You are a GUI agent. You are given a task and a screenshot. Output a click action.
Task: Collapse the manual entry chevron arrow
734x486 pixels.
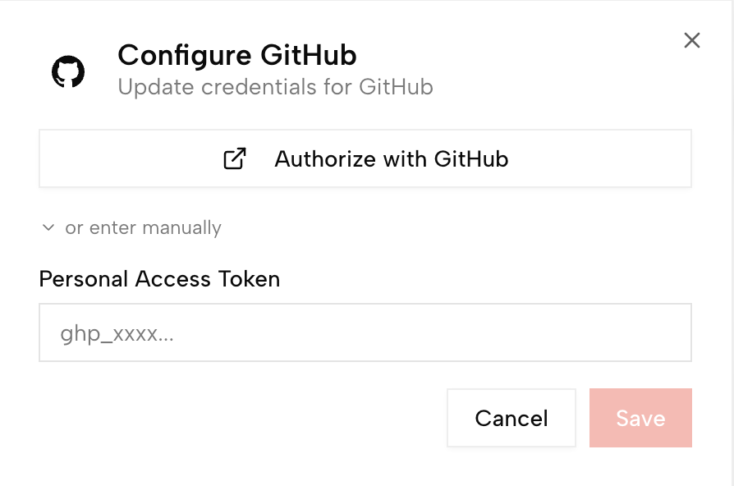[x=48, y=227]
